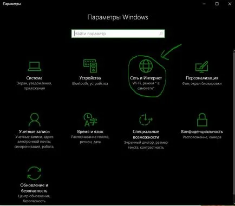Click the Специальные возможности heading
This screenshot has width=235, height=206.
[x=146, y=135]
